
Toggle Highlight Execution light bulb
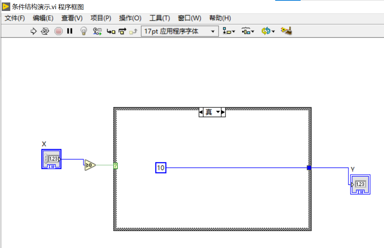coord(84,31)
